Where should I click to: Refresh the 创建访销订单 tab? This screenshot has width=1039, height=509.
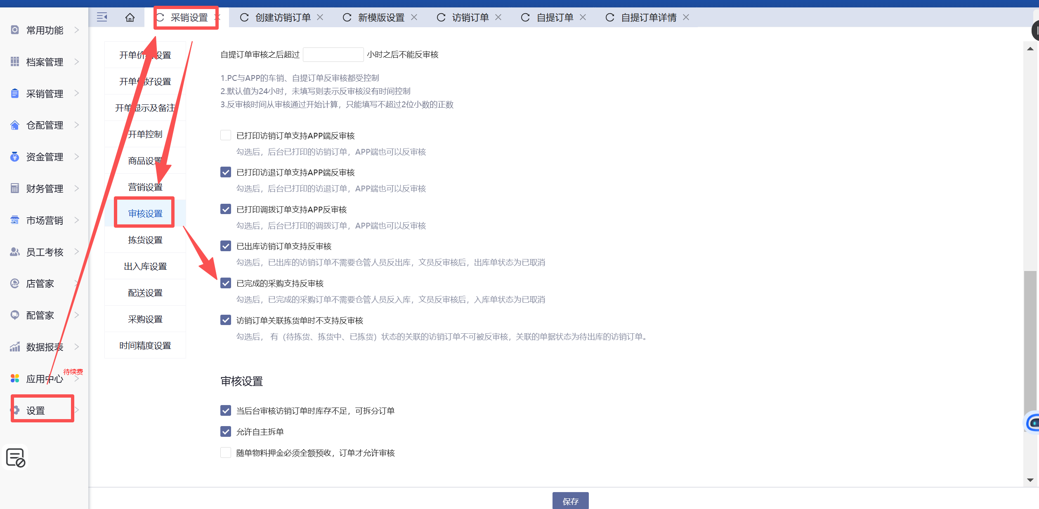click(x=244, y=17)
